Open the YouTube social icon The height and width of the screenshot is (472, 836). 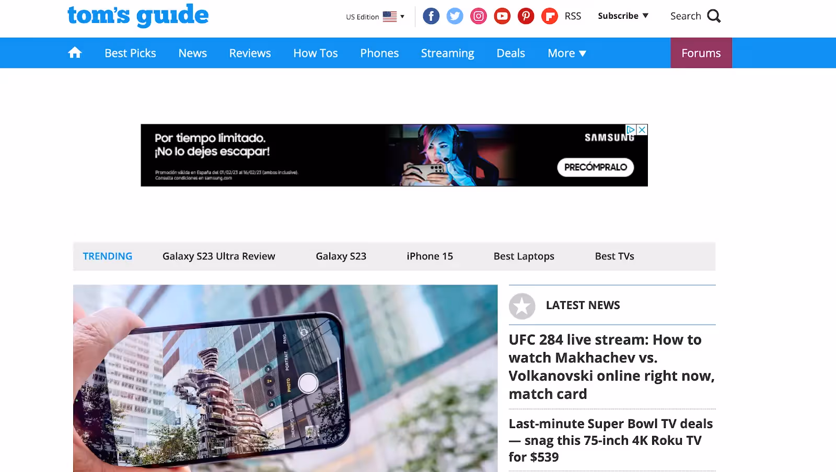click(x=502, y=16)
